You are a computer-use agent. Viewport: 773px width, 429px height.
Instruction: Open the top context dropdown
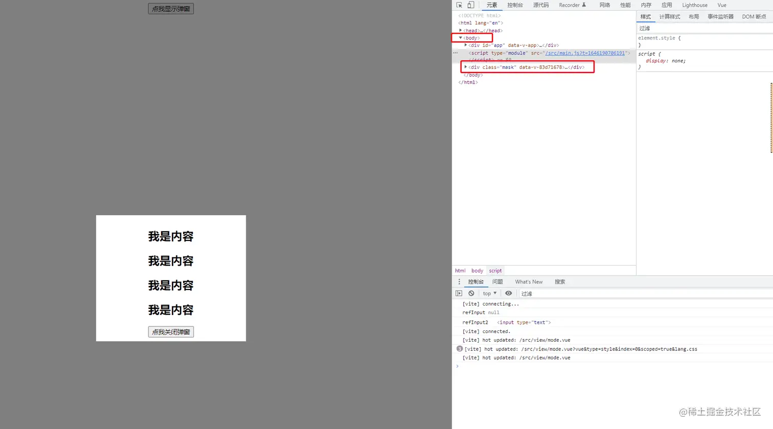click(489, 294)
